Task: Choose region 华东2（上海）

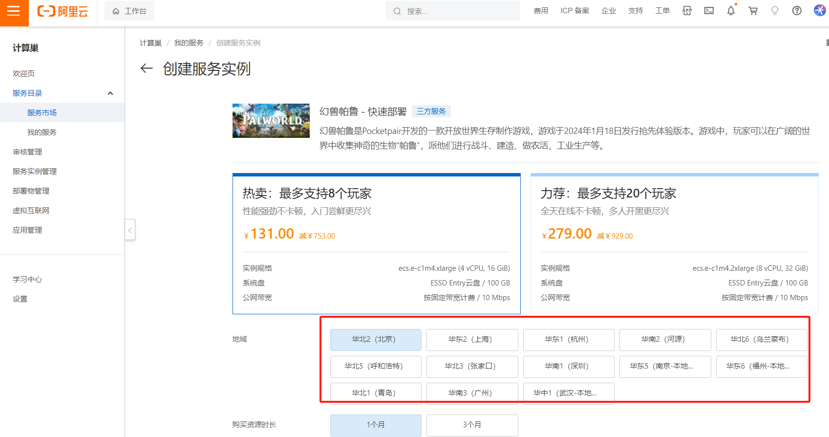Action: (472, 340)
